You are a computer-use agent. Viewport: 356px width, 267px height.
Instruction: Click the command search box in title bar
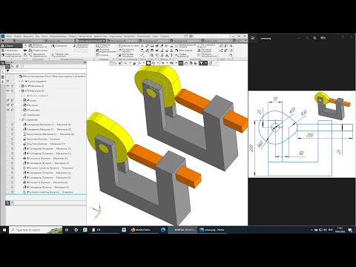point(211,36)
